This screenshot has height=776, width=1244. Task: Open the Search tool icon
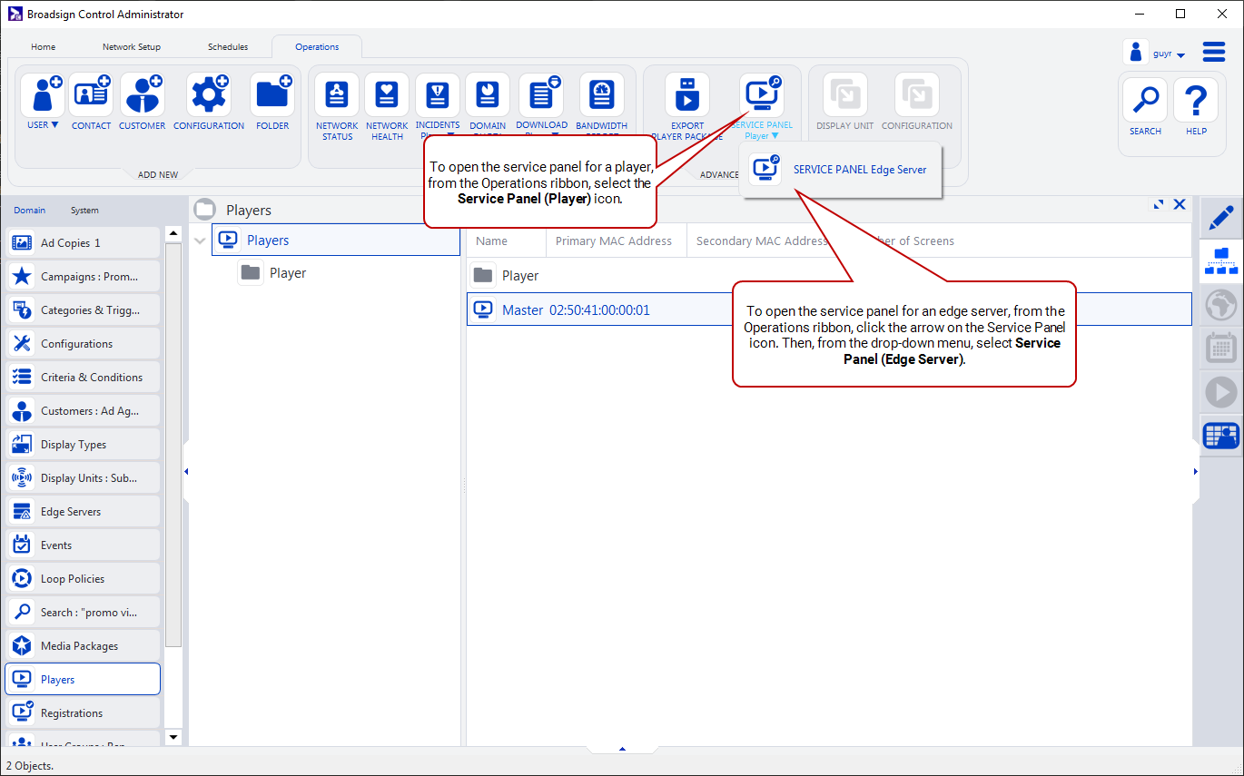coord(1145,101)
